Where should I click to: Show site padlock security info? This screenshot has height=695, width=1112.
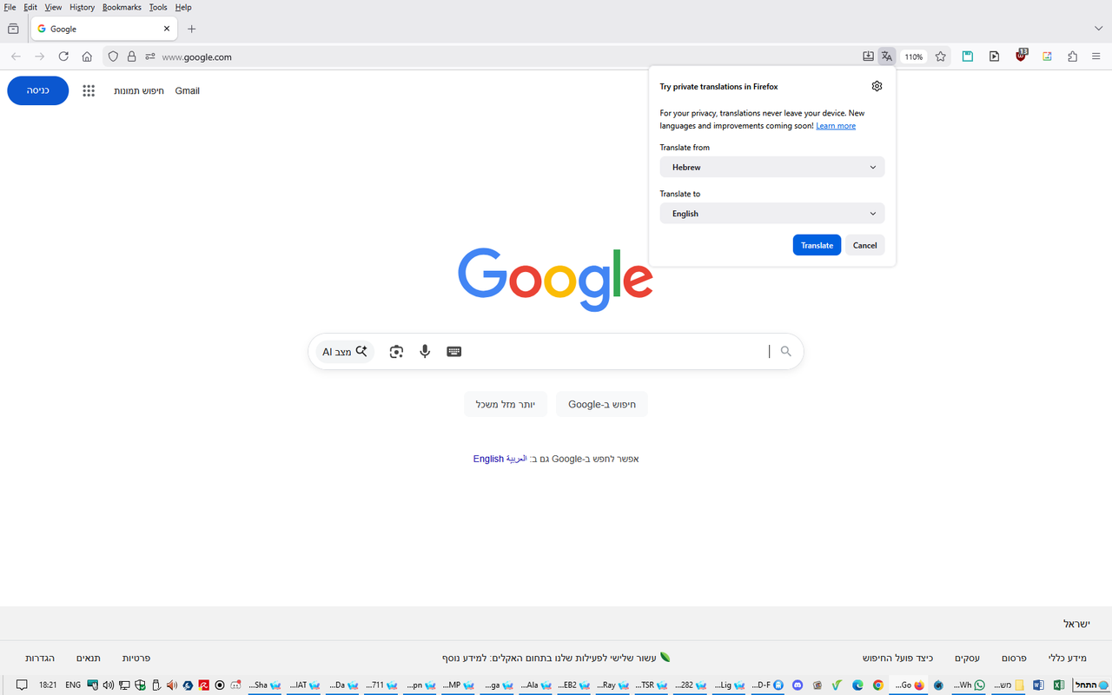click(x=131, y=56)
